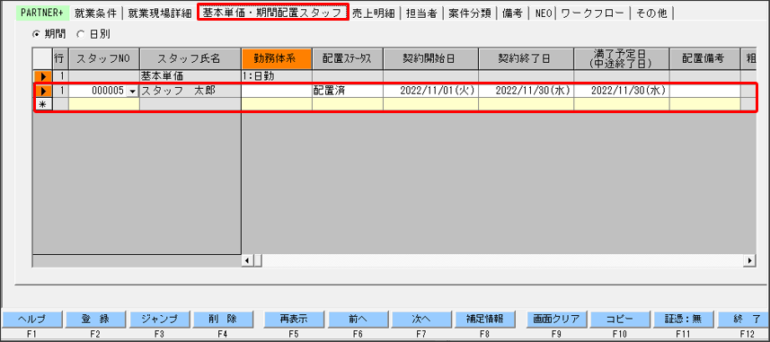
Task: Click the スタッフ氏名 column header
Action: click(190, 59)
